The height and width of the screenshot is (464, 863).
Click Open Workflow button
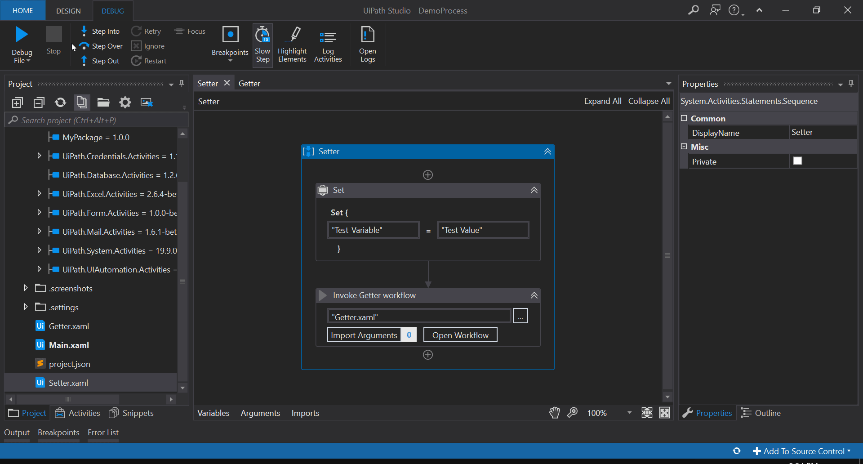[x=460, y=335]
